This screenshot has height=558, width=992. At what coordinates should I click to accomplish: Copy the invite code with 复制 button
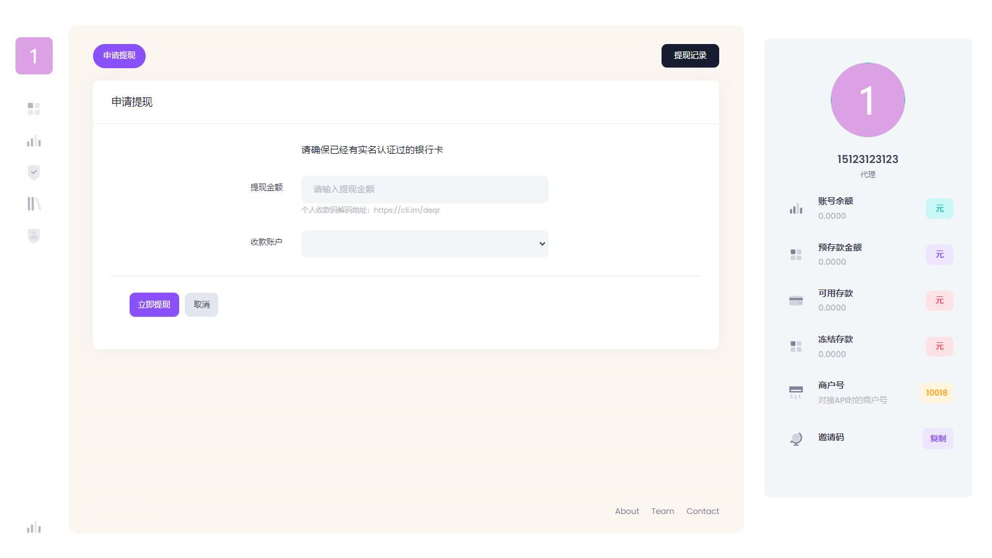(x=938, y=438)
